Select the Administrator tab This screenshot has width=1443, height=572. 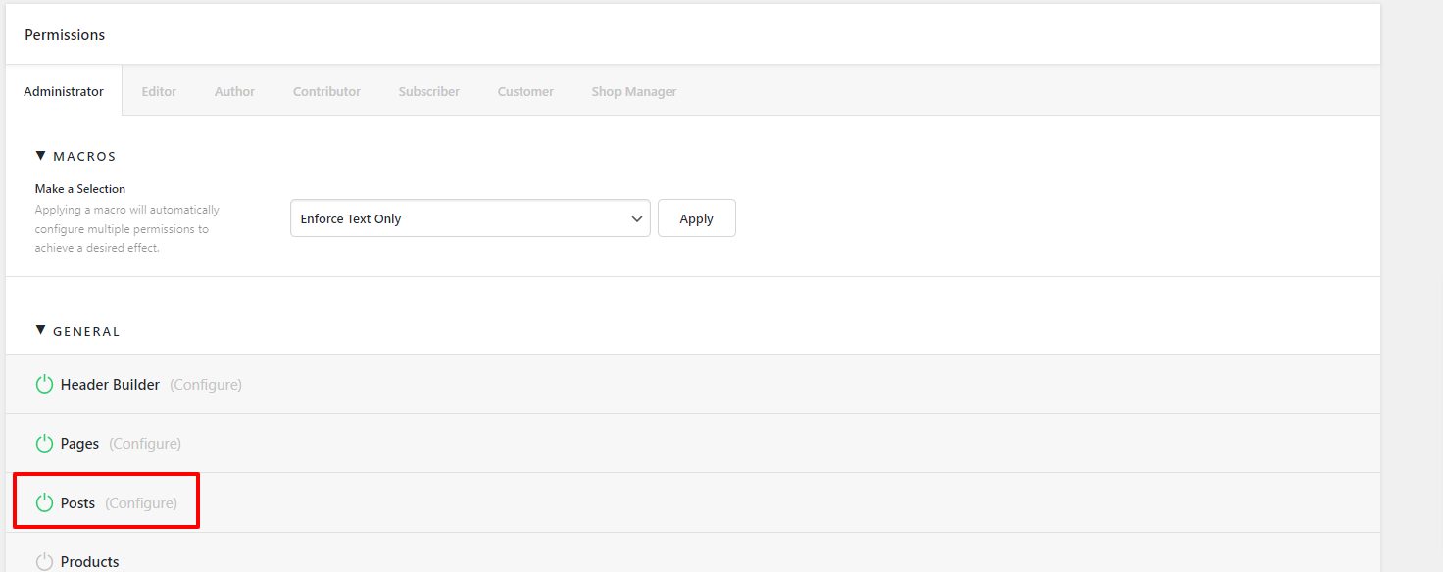[64, 91]
